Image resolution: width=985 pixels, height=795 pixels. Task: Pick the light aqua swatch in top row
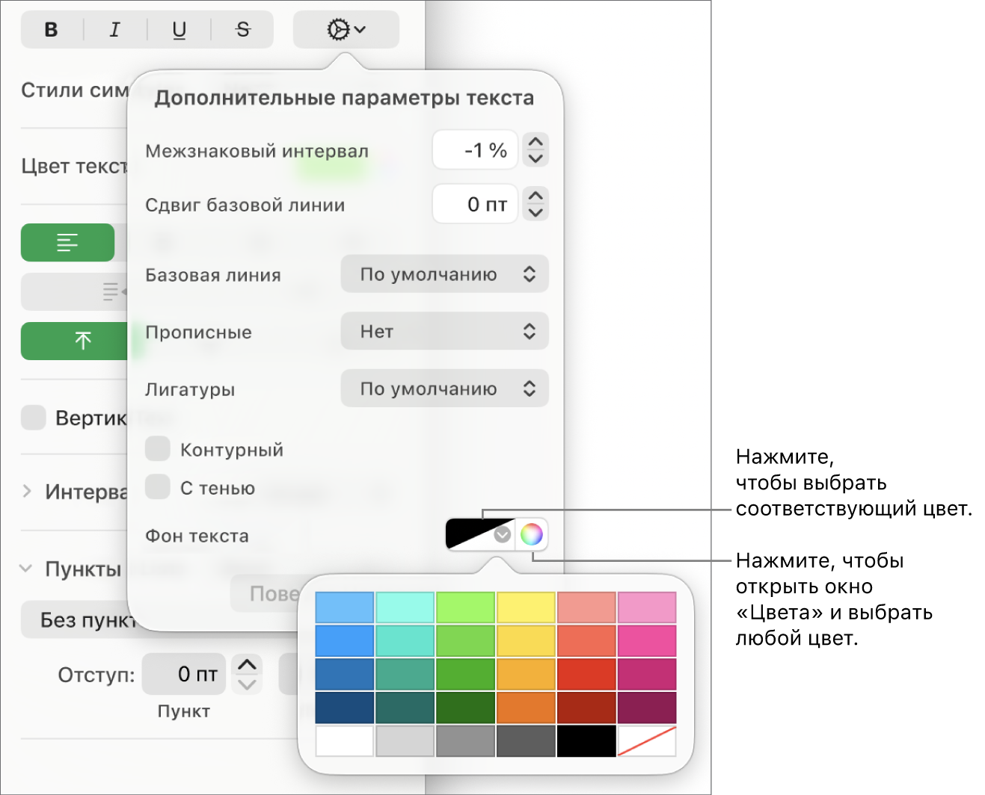click(x=405, y=607)
